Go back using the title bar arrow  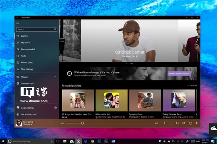[17, 18]
